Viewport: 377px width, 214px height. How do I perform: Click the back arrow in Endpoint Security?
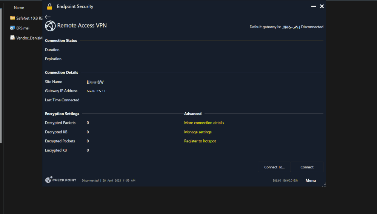coord(48,17)
